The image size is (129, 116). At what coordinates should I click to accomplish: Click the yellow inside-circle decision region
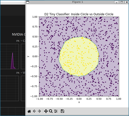pyautogui.click(x=79, y=57)
